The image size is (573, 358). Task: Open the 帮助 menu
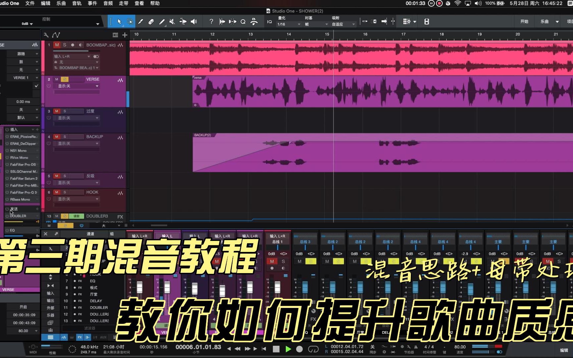coord(155,3)
